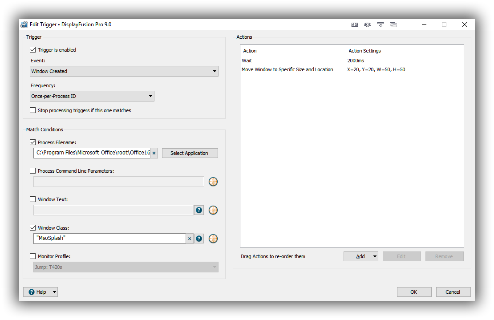Image resolution: width=494 pixels, height=320 pixels.
Task: Click the Select Application button
Action: pos(189,153)
